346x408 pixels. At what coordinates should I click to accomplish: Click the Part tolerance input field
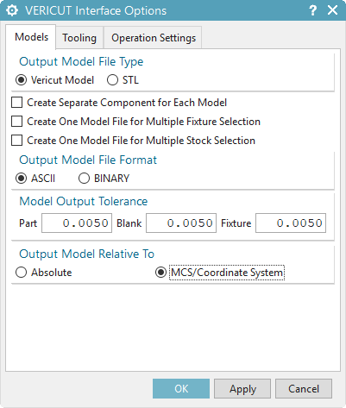pyautogui.click(x=77, y=223)
